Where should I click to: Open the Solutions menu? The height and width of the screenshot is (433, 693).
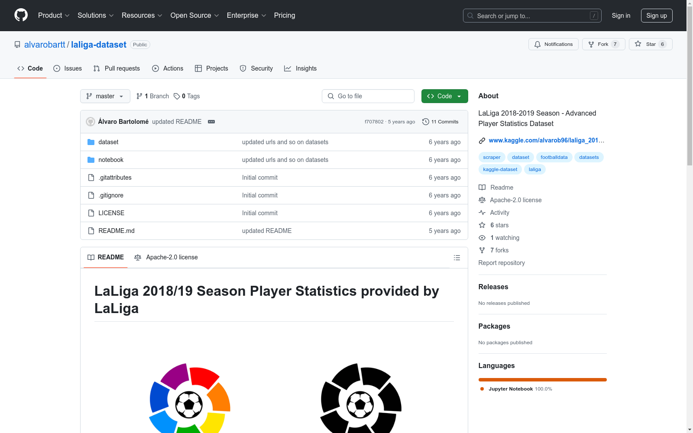pyautogui.click(x=96, y=16)
